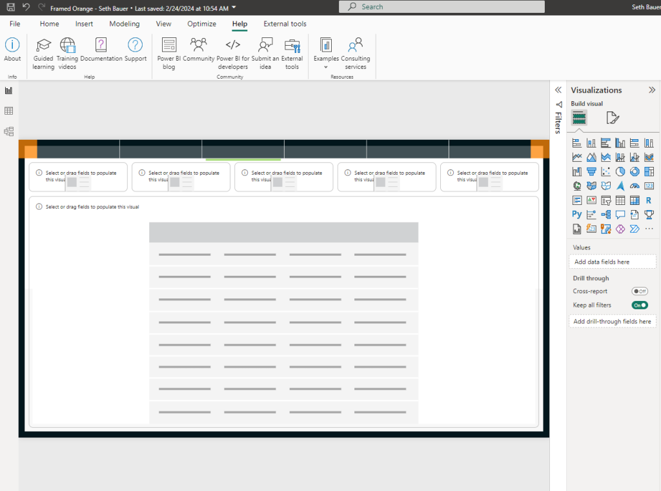Screen dimensions: 661x491
Task: Switch to the External tools tab
Action: point(285,24)
